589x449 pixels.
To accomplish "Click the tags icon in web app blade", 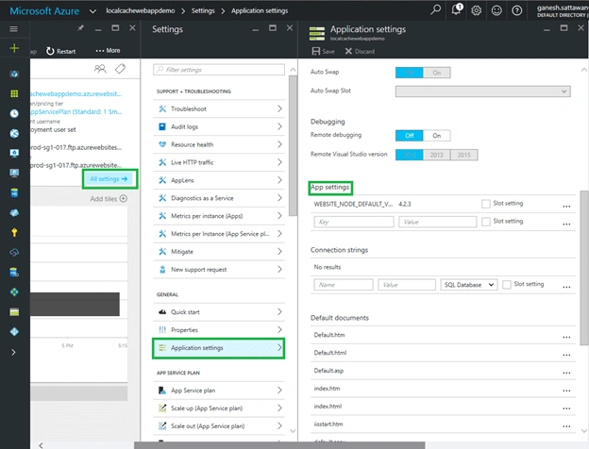I will 120,69.
